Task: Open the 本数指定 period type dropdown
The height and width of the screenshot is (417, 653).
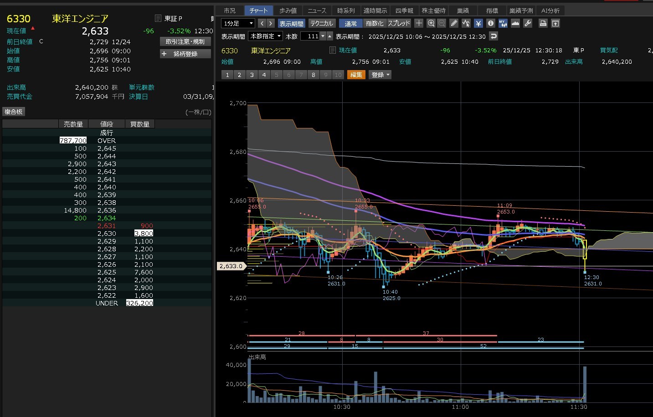Action: (x=266, y=36)
